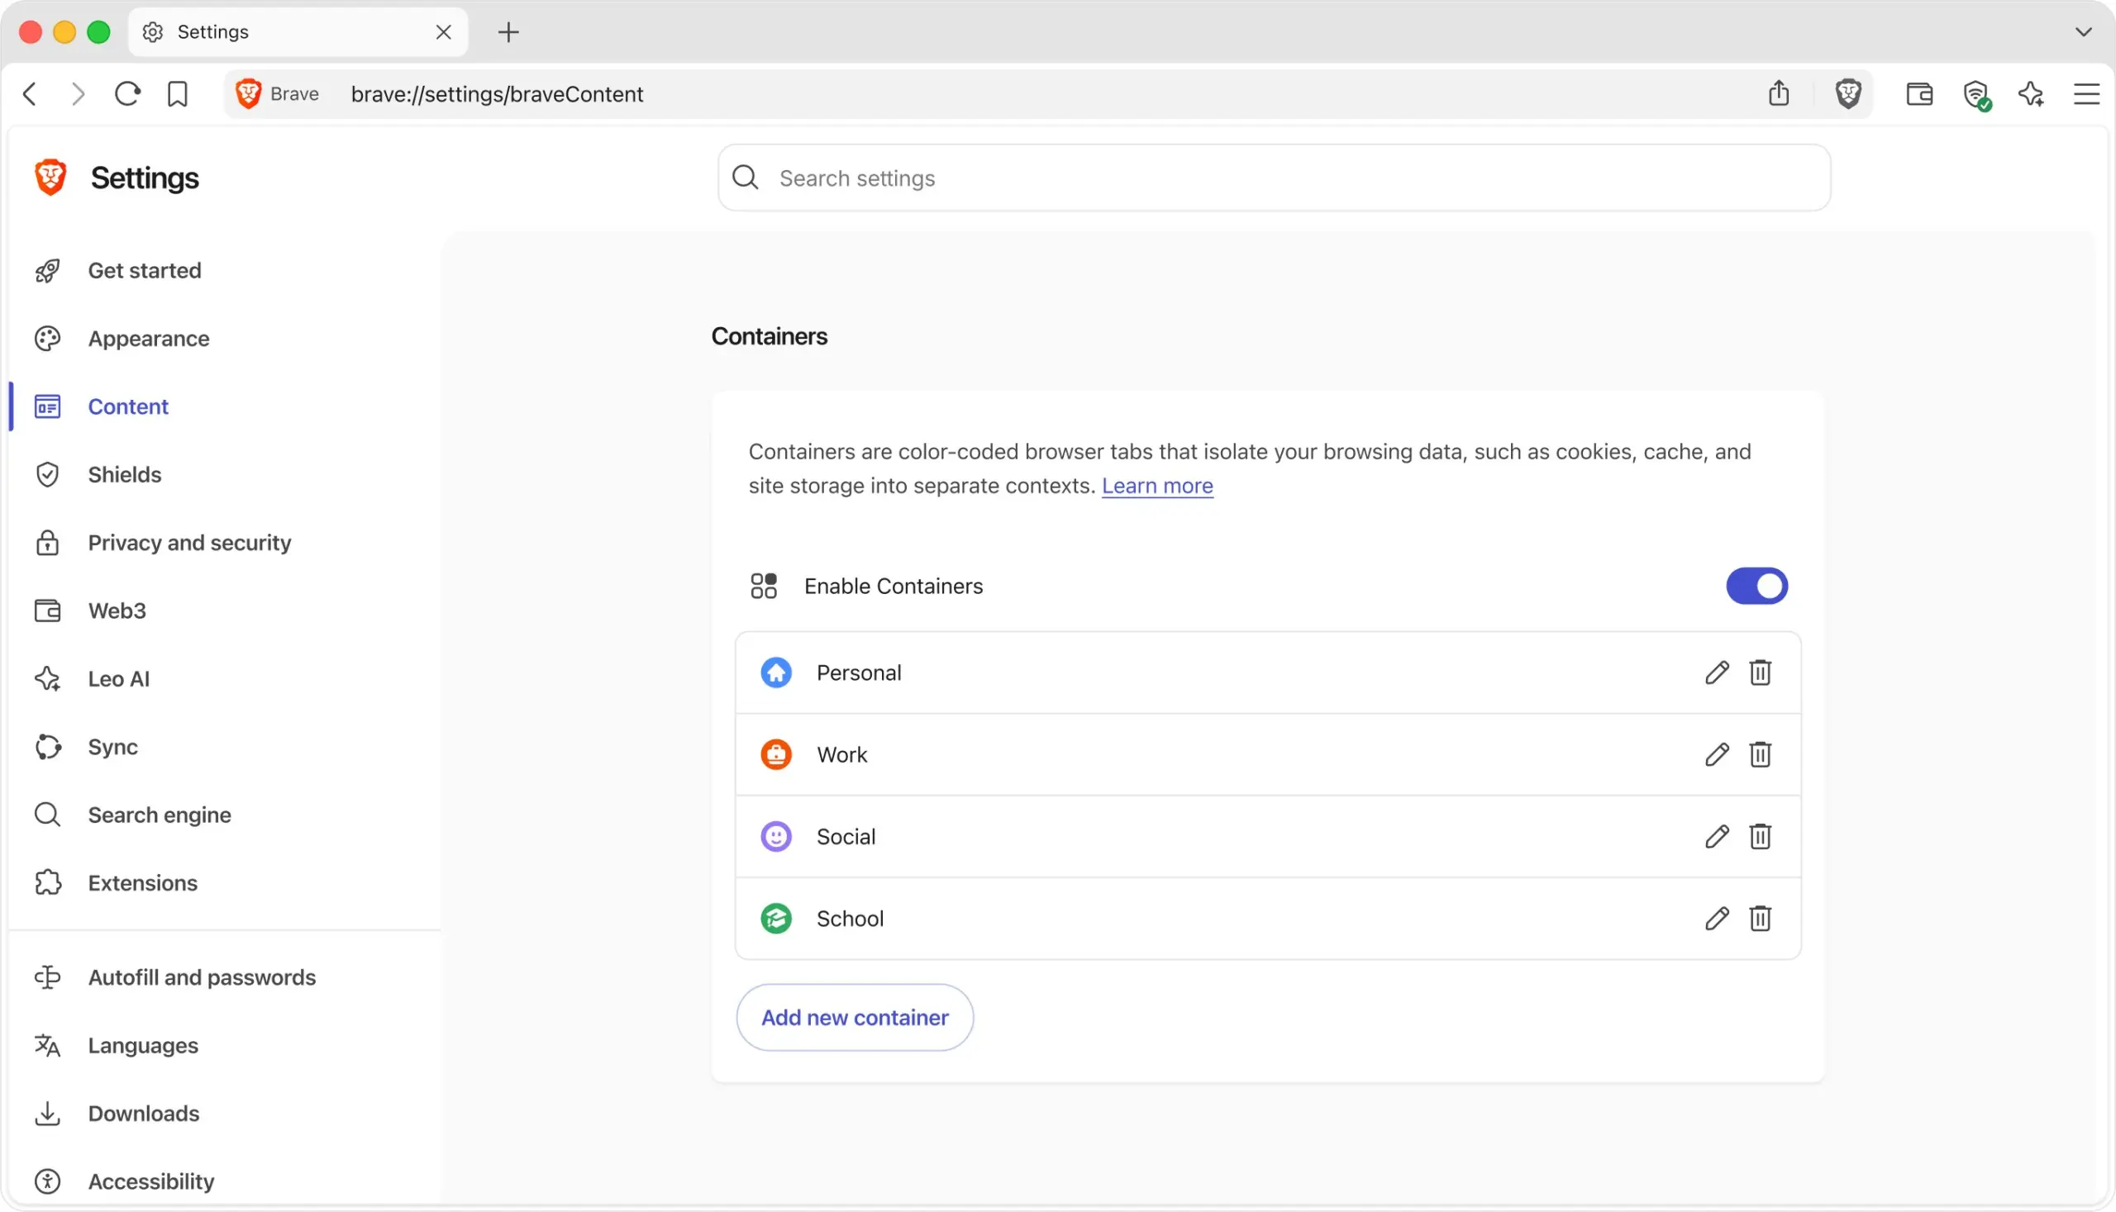Open Accessibility settings section
Viewport: 2116px width, 1212px height.
pos(150,1182)
